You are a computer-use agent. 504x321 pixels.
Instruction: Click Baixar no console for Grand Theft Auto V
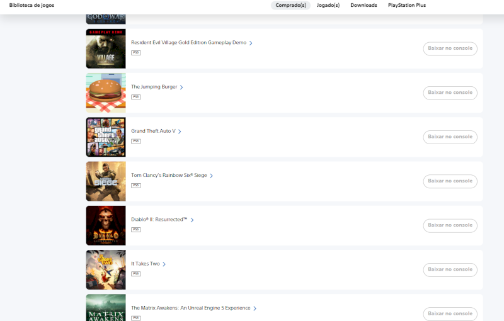(450, 137)
